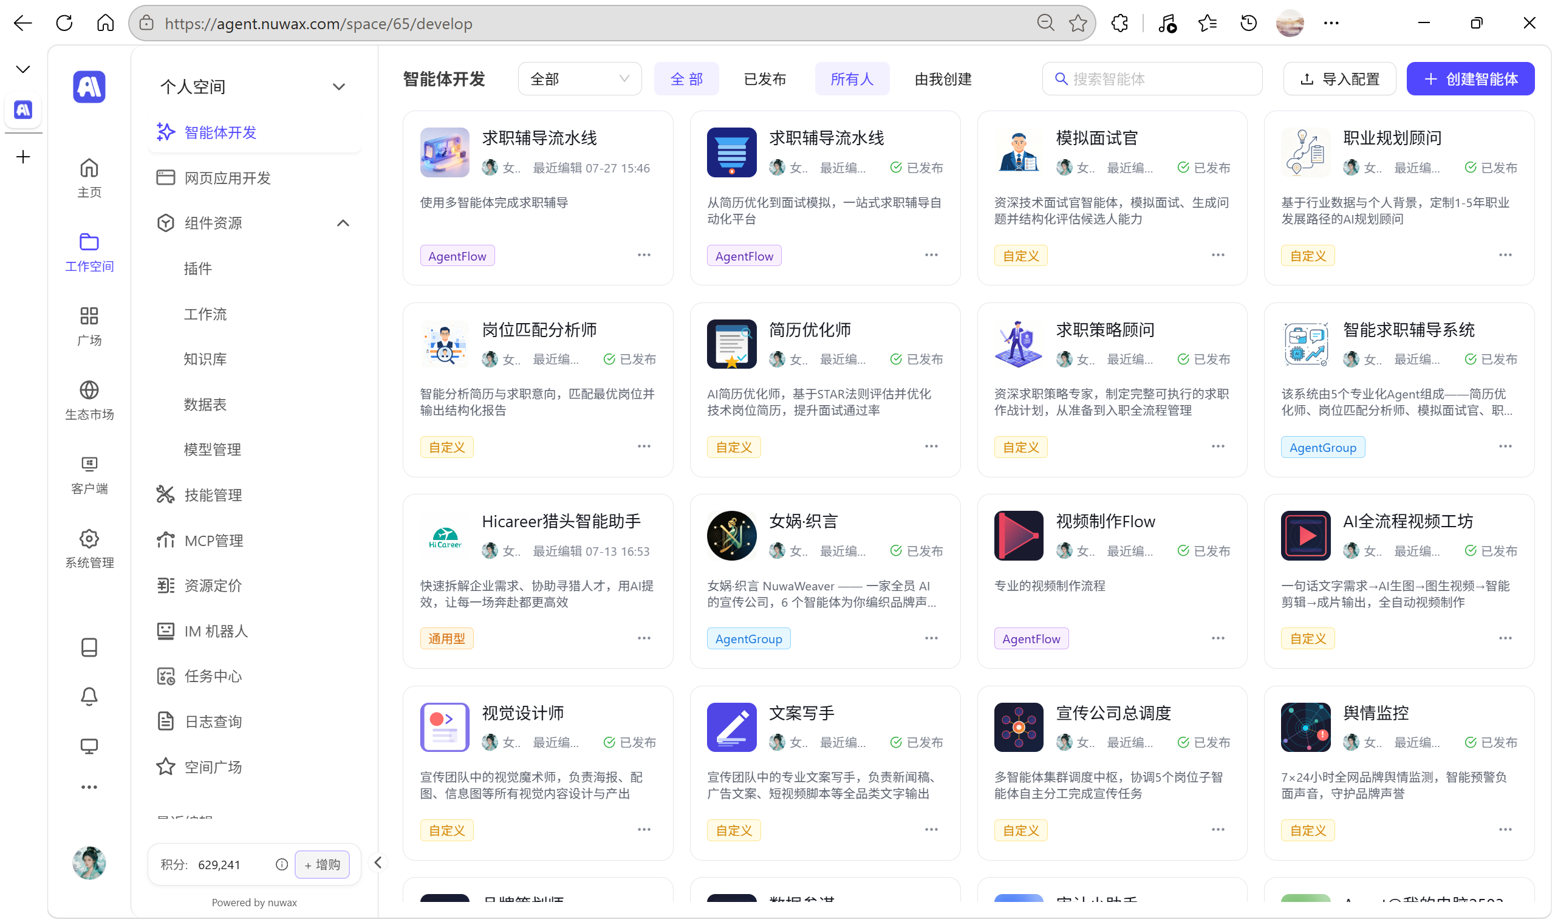Image resolution: width=1555 pixels, height=922 pixels.
Task: Open more options for 简历优化师 card
Action: point(931,446)
